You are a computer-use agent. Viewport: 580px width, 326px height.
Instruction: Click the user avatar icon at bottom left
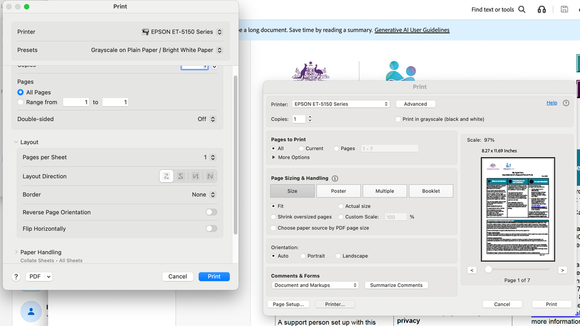(31, 311)
